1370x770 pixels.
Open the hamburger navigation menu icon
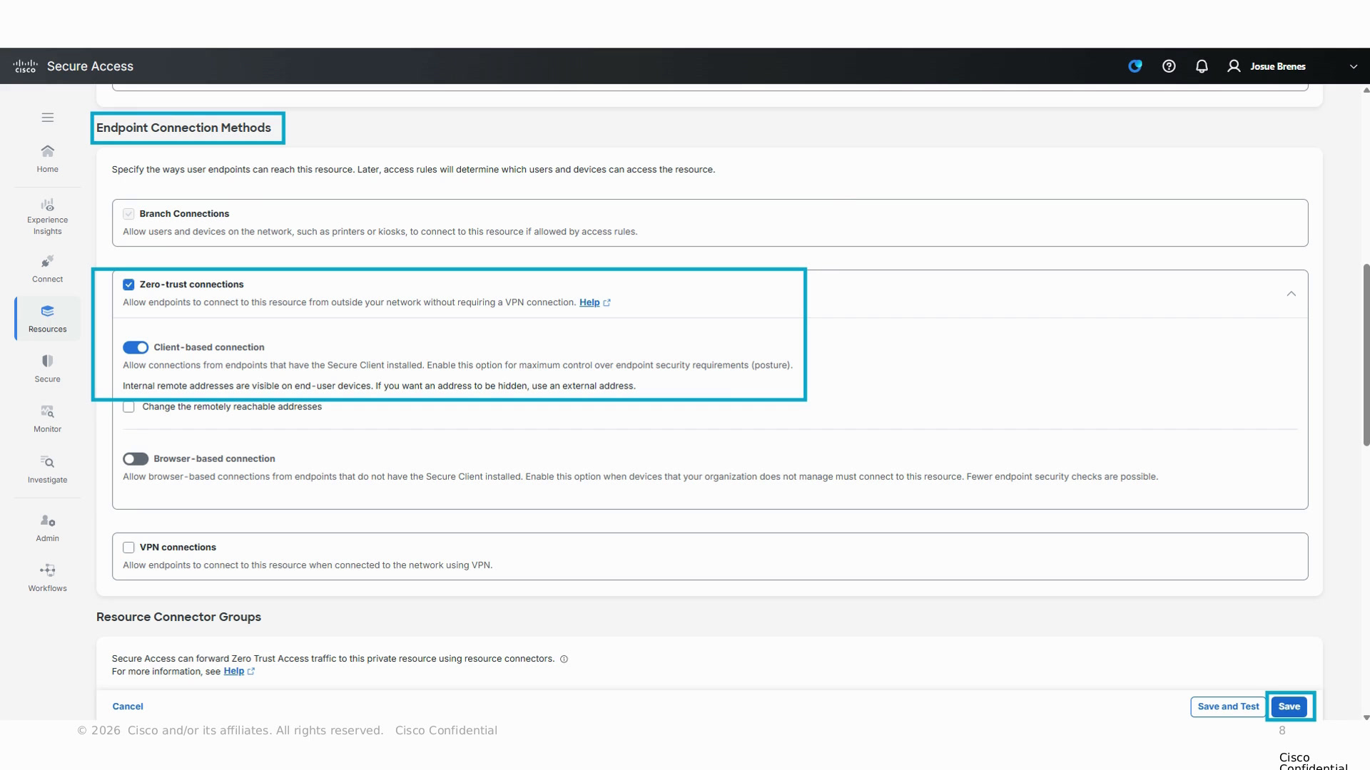click(48, 118)
